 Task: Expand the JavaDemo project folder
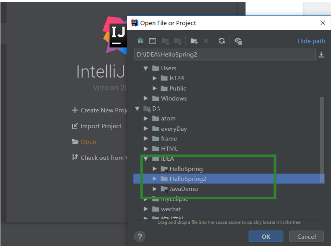click(154, 189)
